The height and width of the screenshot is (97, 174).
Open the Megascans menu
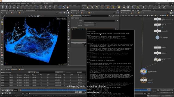pos(23,3)
